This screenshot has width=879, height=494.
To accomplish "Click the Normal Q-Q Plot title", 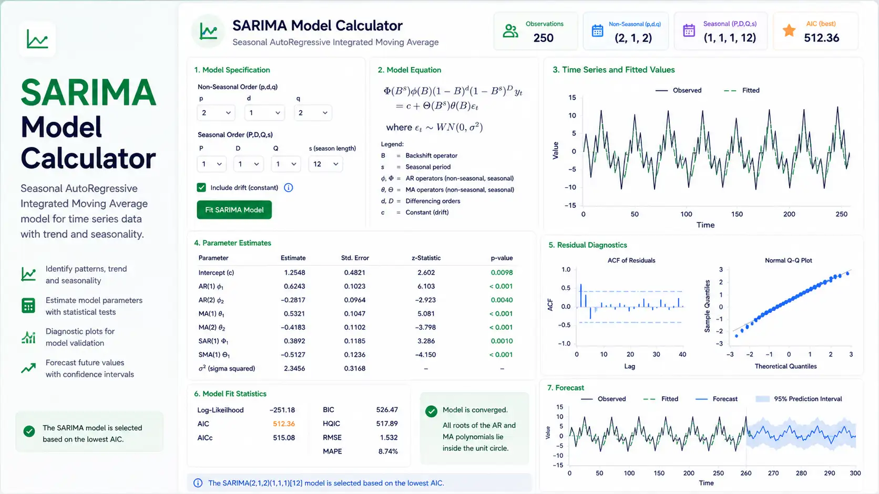I will (788, 260).
